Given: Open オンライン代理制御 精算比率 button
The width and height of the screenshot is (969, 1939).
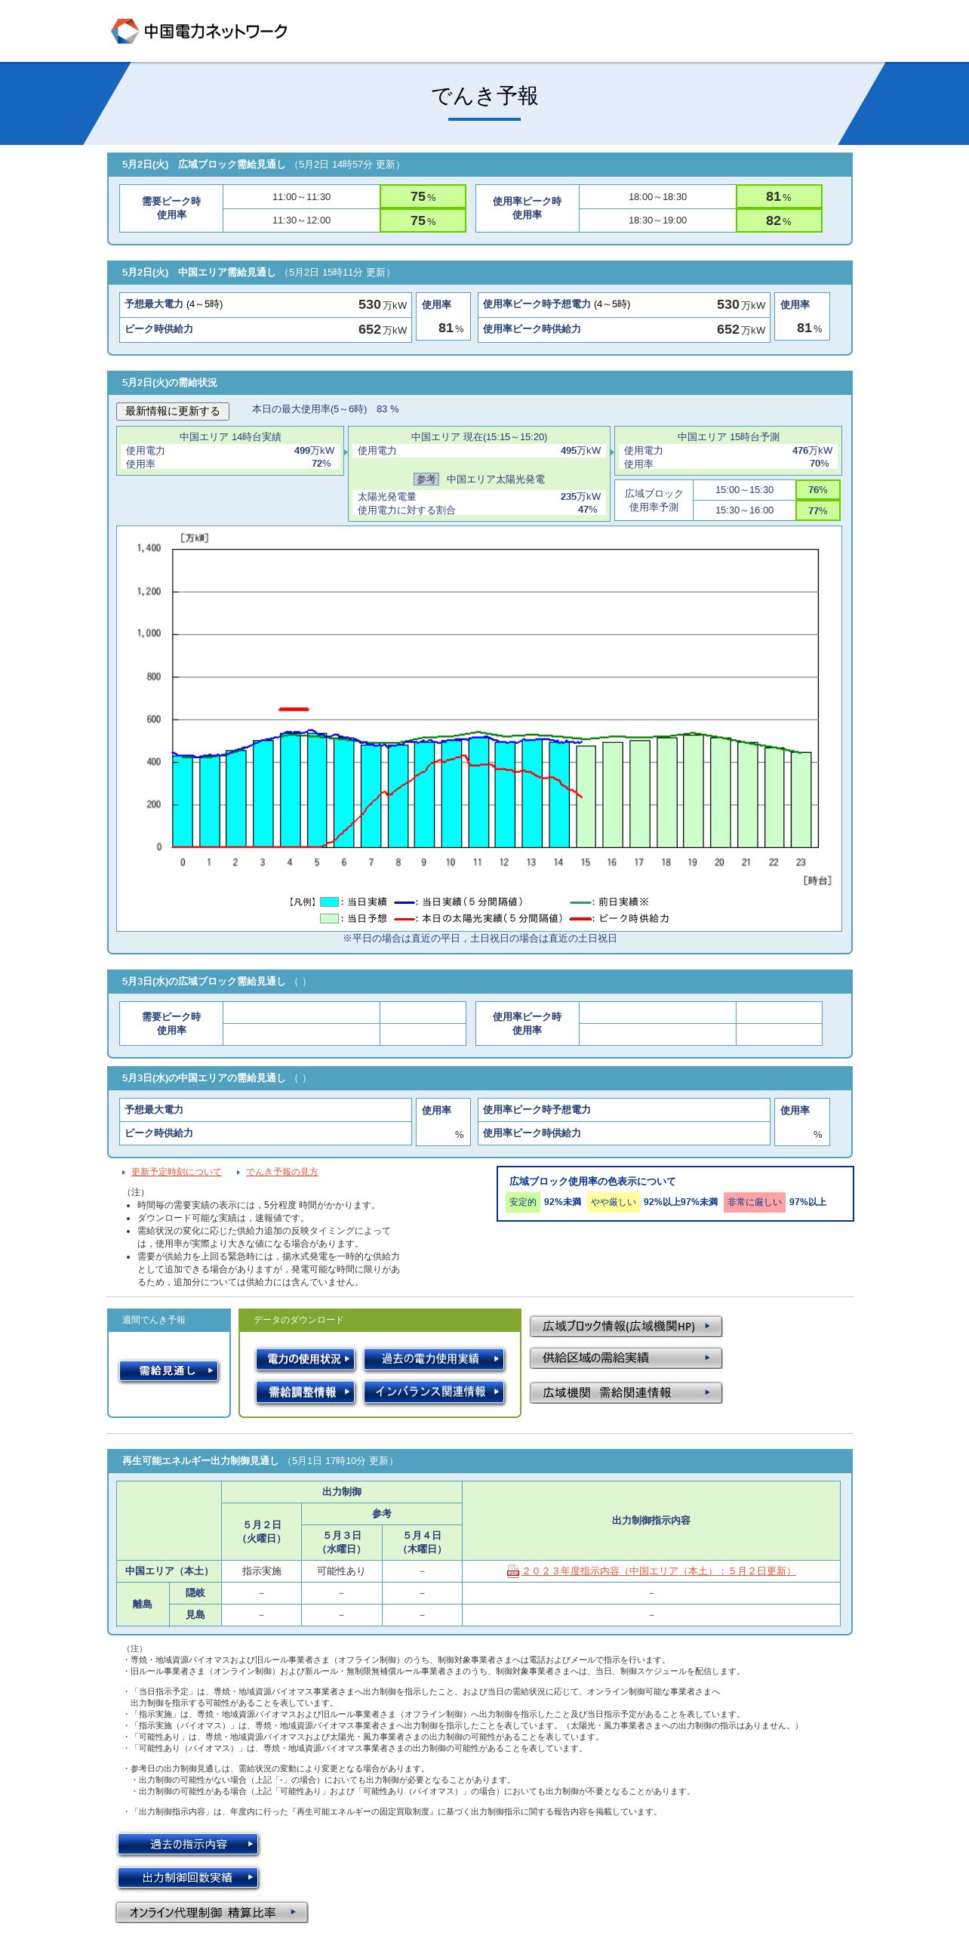Looking at the screenshot, I should 212,1912.
